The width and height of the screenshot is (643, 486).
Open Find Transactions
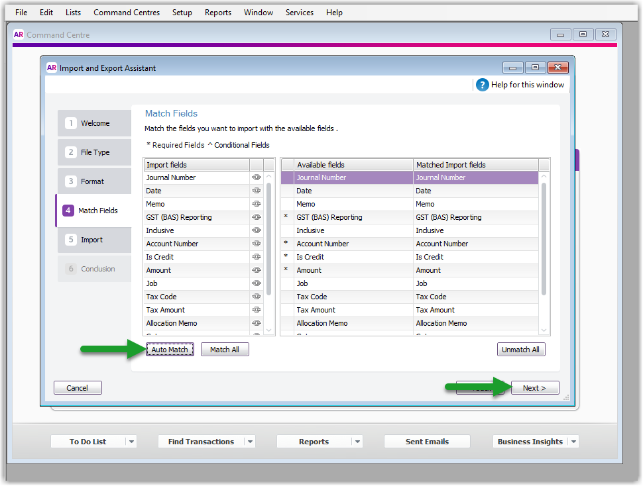point(201,442)
